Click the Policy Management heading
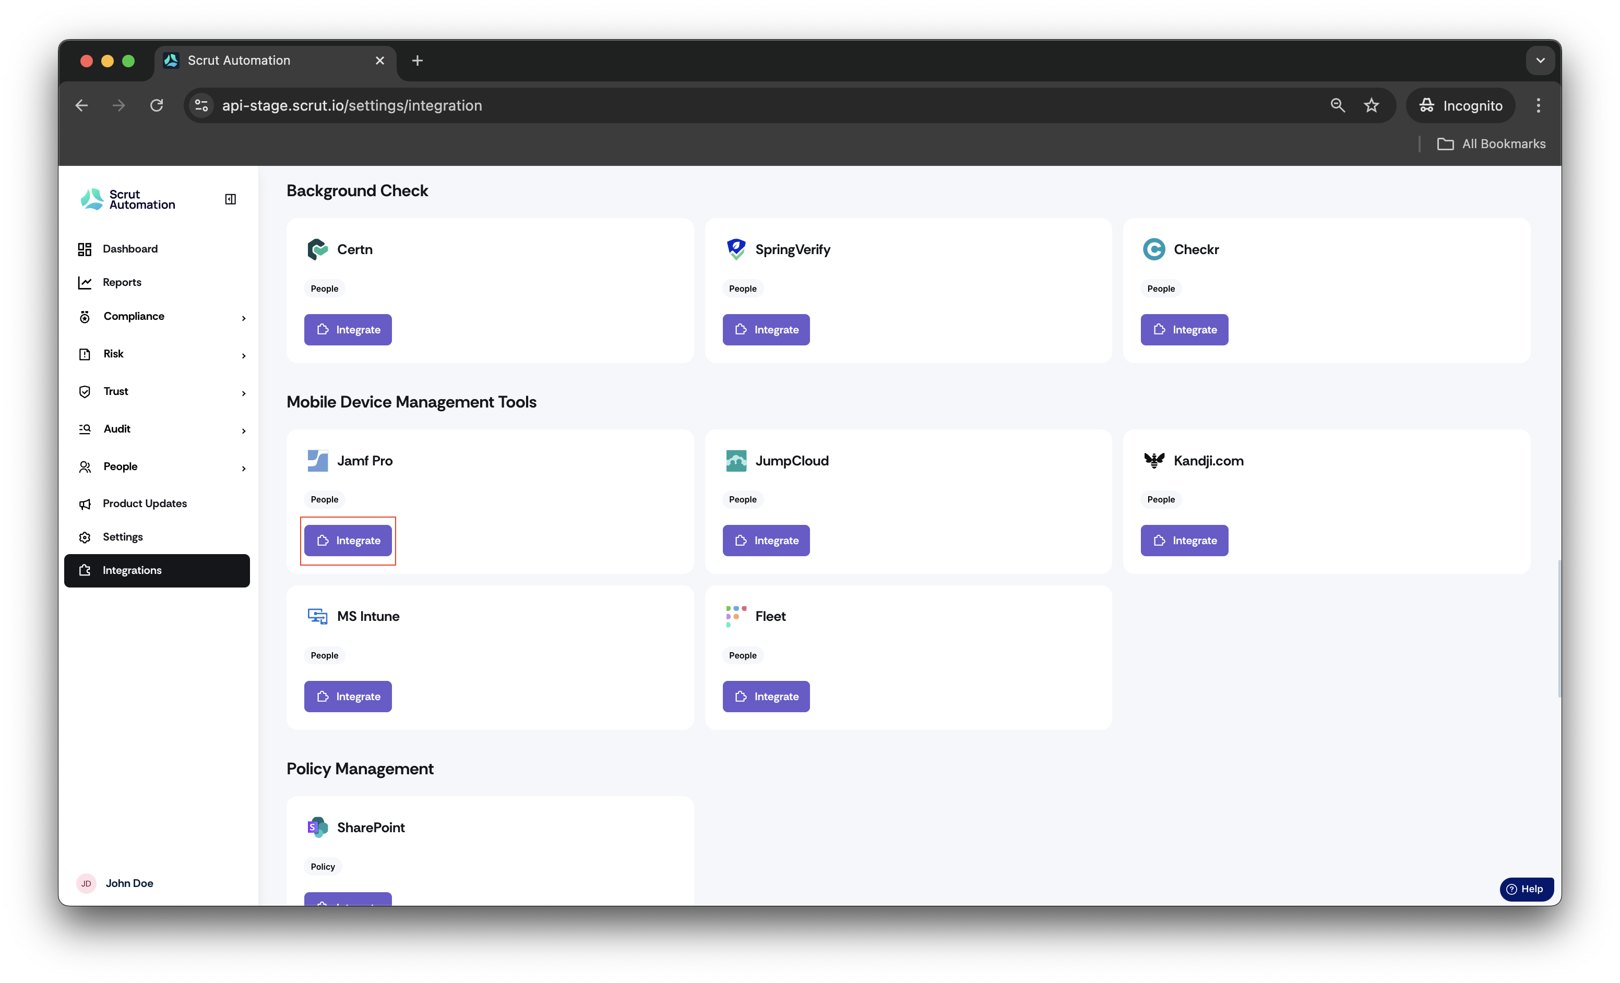The image size is (1620, 983). coord(360,769)
